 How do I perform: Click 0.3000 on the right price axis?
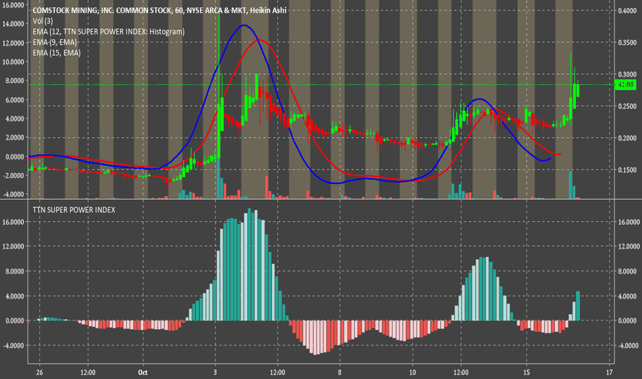(x=627, y=74)
